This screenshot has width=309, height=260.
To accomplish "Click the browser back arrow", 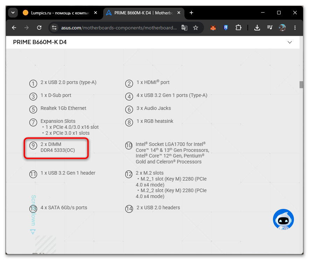I will 14,28.
